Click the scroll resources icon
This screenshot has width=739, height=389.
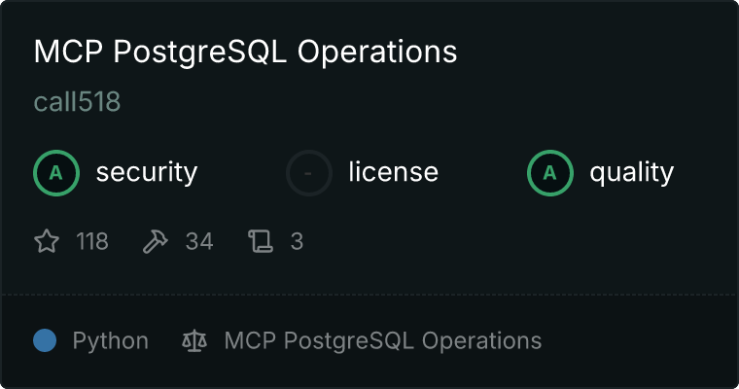[x=261, y=241]
